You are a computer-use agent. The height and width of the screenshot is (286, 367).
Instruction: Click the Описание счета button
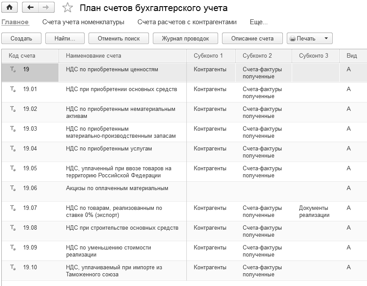point(252,38)
